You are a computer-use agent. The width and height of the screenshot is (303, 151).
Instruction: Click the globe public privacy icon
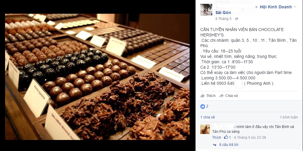(x=237, y=19)
